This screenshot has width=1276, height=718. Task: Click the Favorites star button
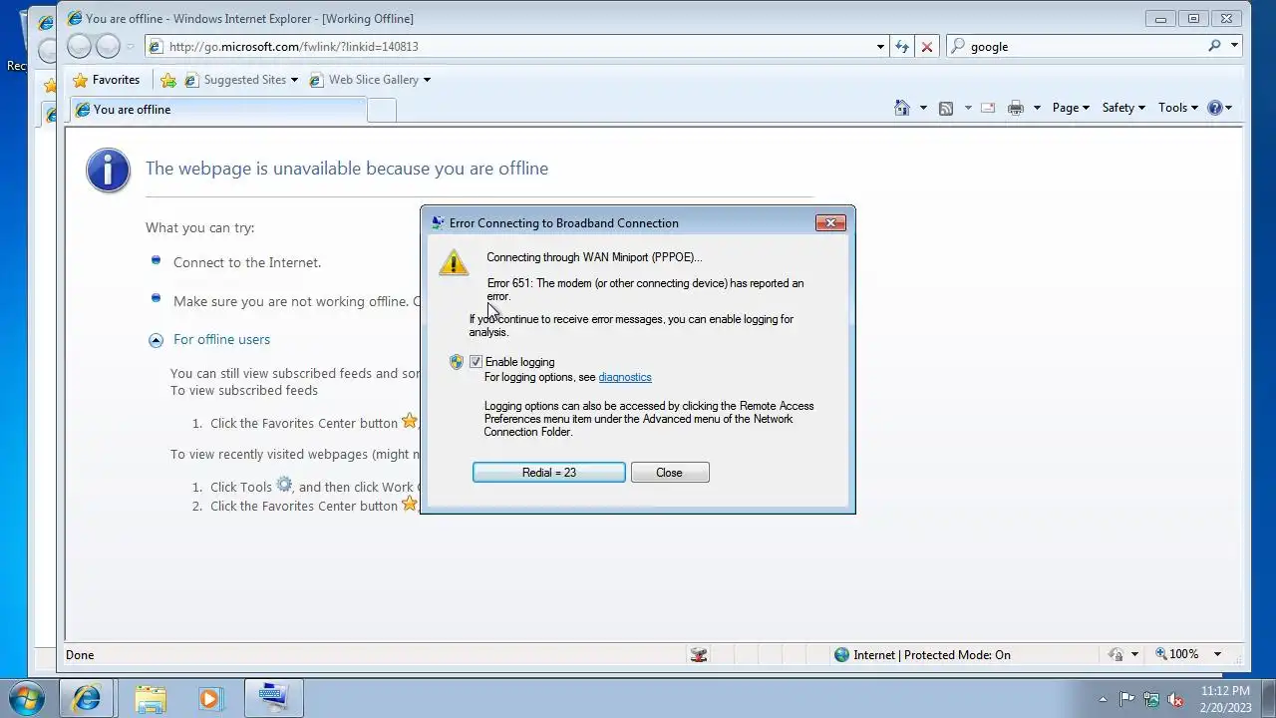pyautogui.click(x=107, y=80)
